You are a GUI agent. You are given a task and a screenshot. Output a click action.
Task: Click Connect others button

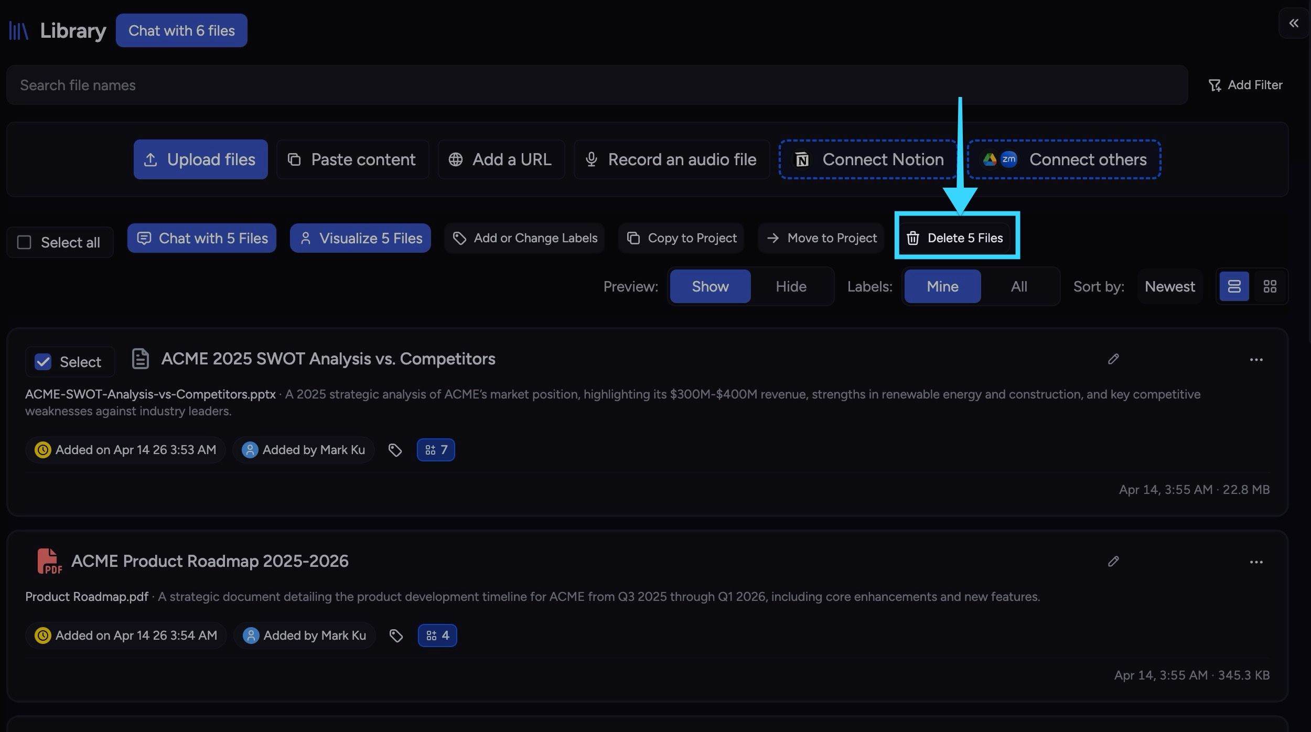click(x=1063, y=159)
